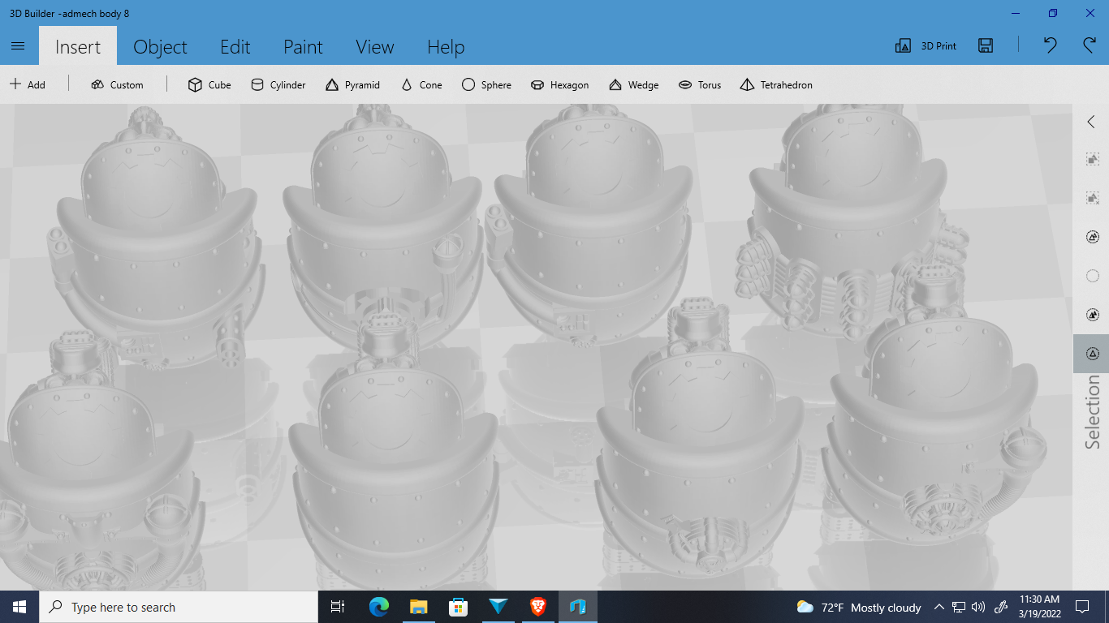Image resolution: width=1109 pixels, height=623 pixels.
Task: Choose the filled two-triangle selection mode icon
Action: point(1092,315)
